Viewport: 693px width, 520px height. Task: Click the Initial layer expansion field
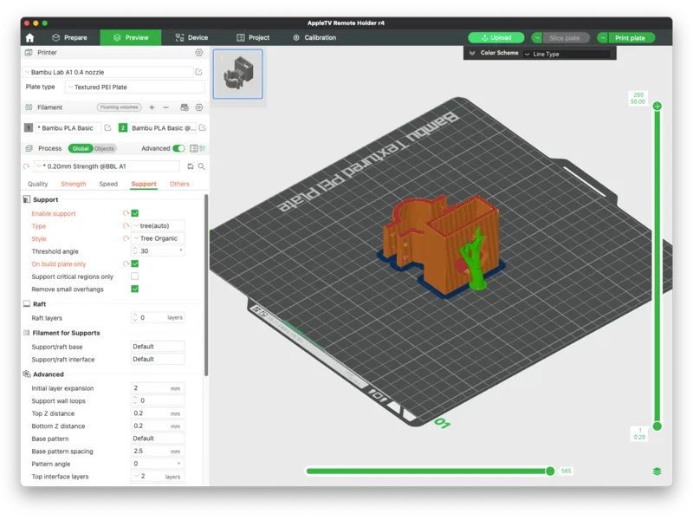[x=158, y=388]
